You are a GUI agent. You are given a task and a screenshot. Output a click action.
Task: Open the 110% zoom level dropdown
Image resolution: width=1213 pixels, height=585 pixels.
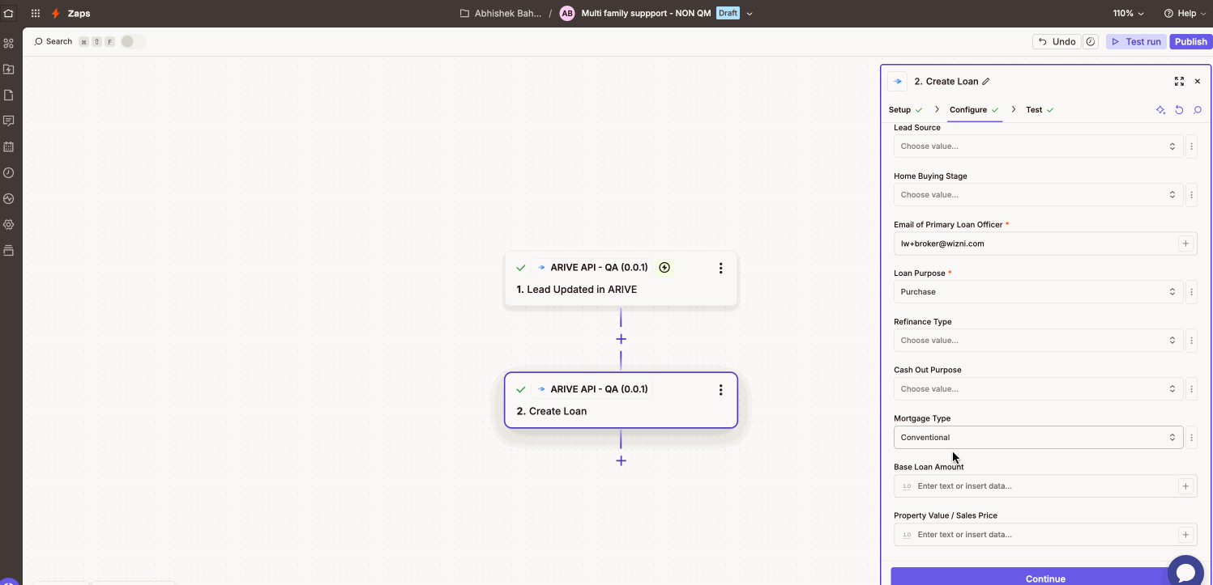pyautogui.click(x=1129, y=13)
